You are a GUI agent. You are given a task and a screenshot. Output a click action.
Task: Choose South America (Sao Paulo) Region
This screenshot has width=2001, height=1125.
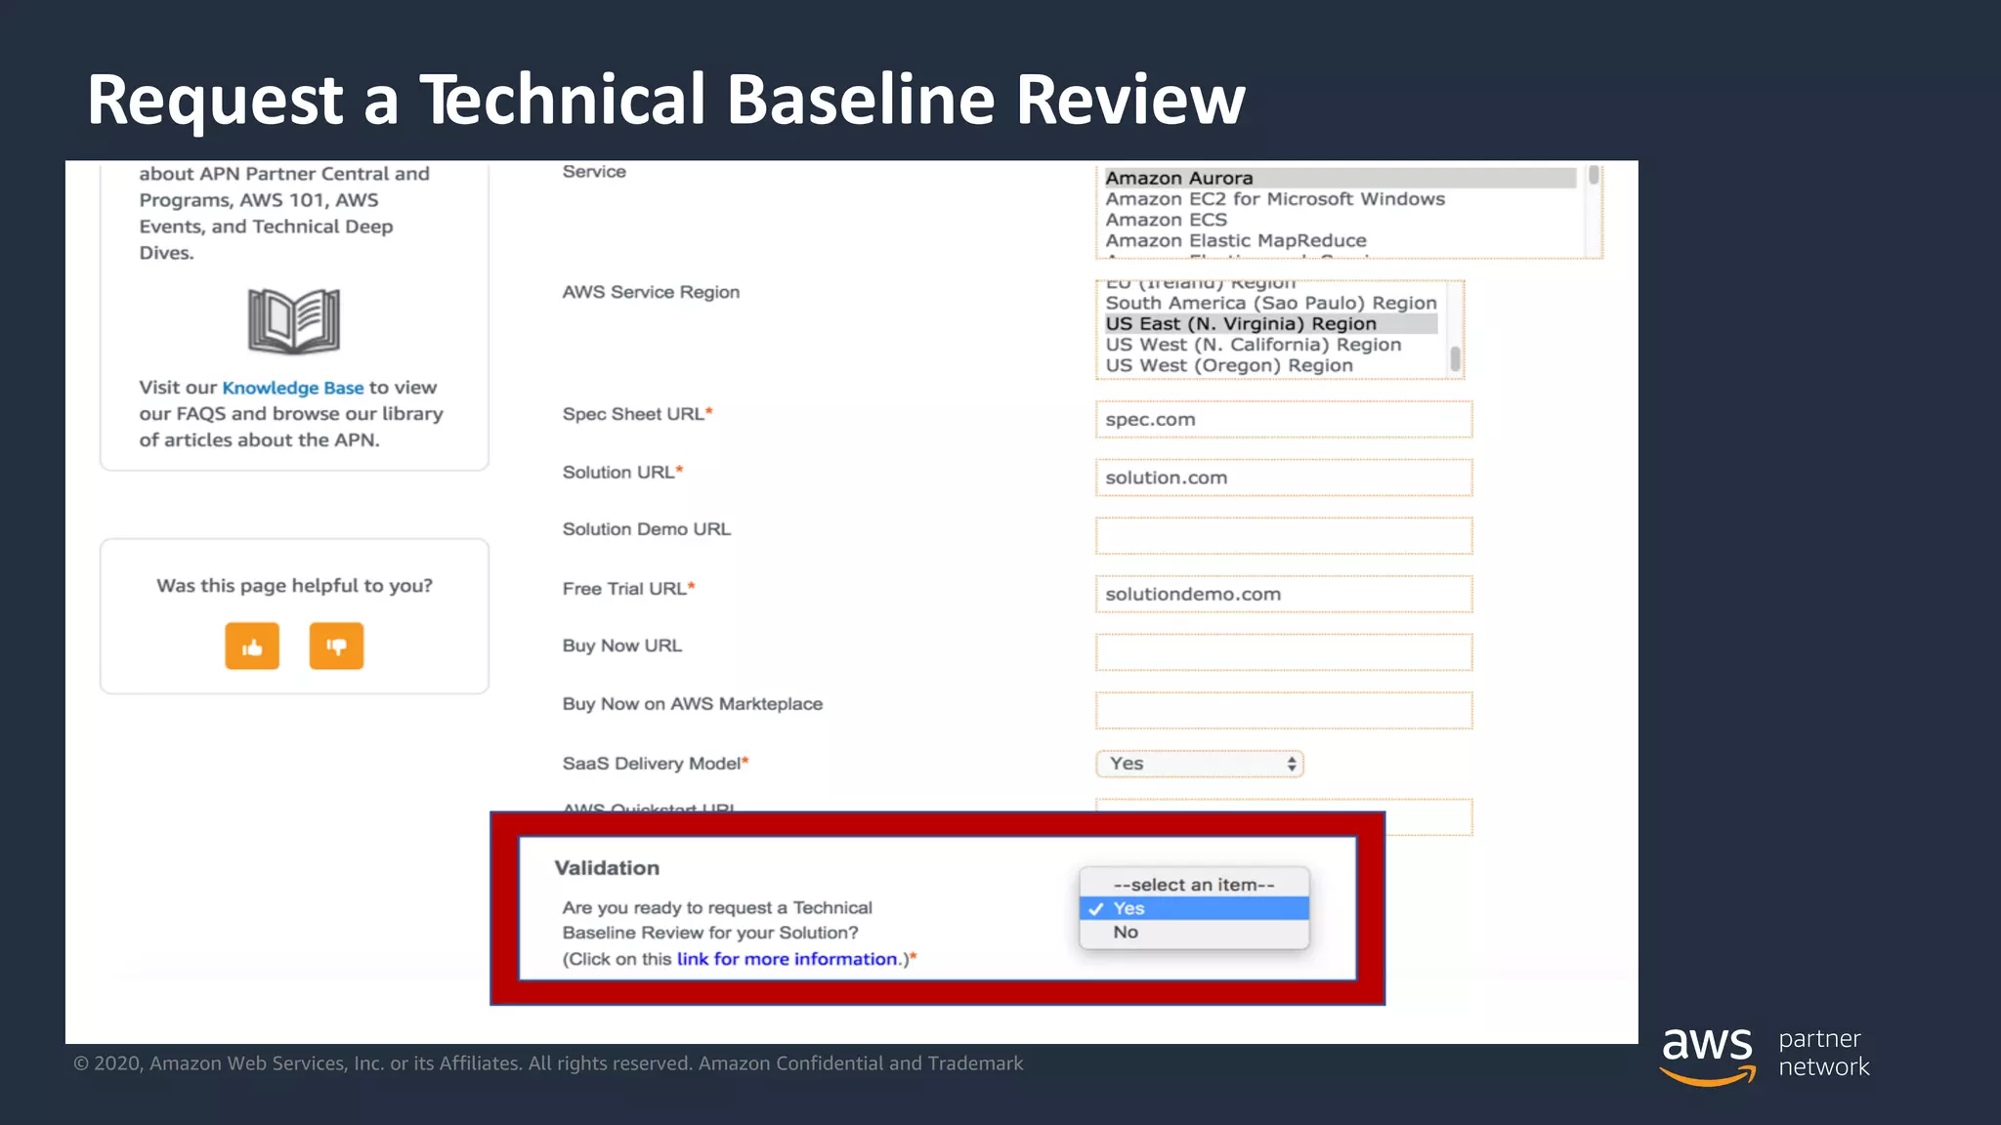click(x=1271, y=303)
